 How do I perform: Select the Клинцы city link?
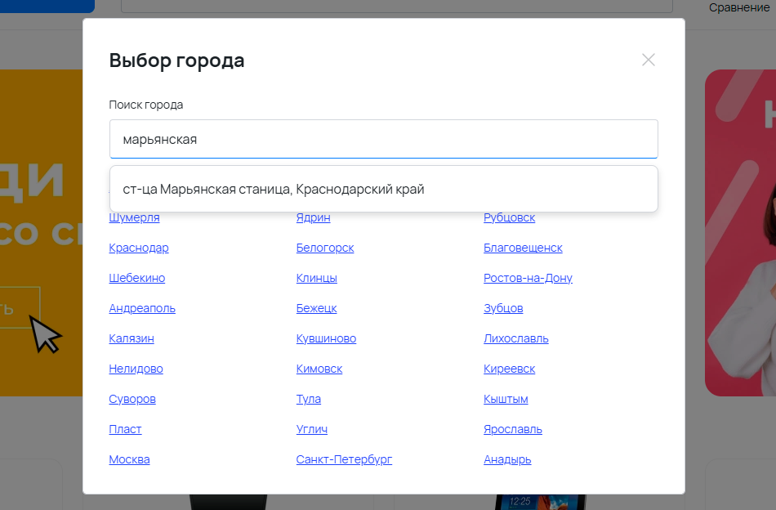[x=317, y=278]
